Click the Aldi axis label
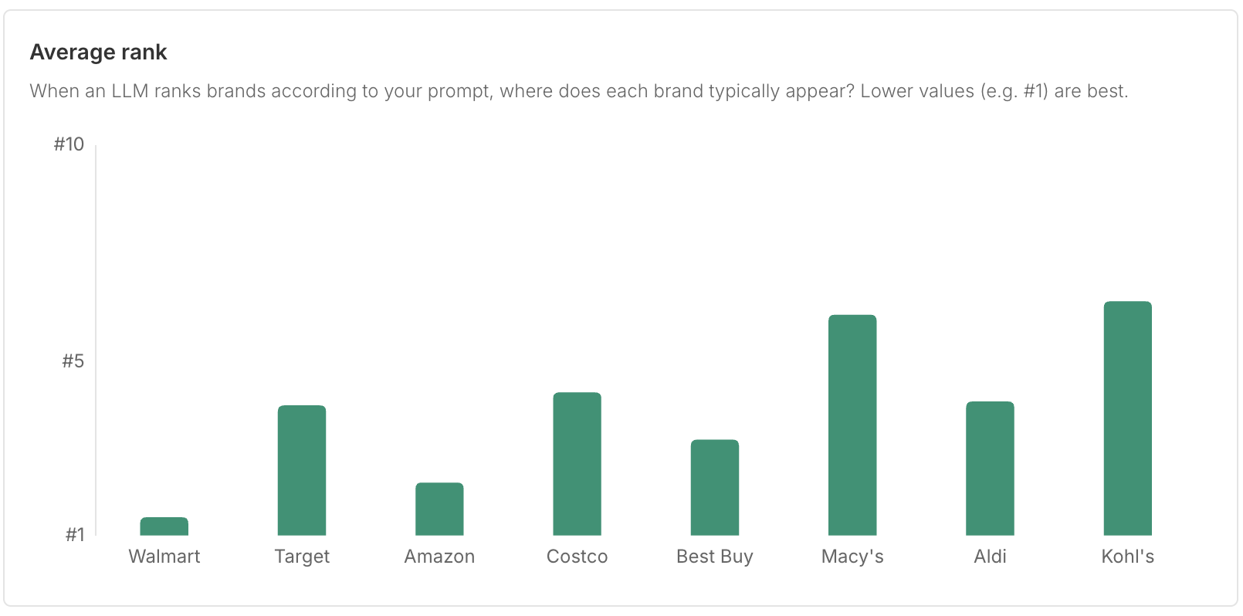The width and height of the screenshot is (1243, 616). (x=990, y=557)
